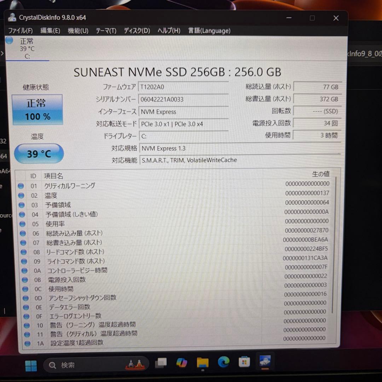Click the 39 °C temperature gauge button

click(x=39, y=154)
